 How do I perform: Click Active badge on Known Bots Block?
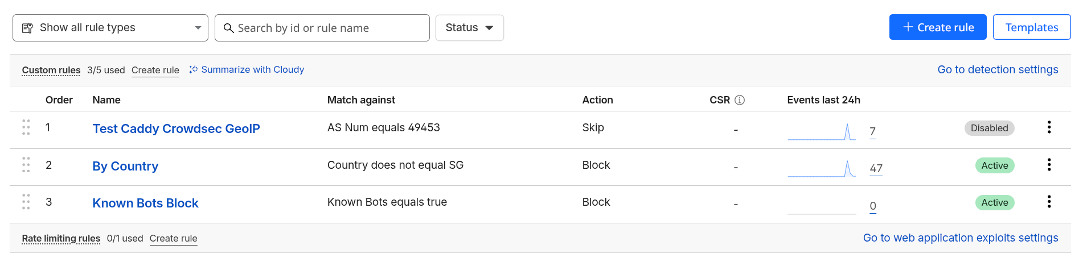pyautogui.click(x=994, y=203)
